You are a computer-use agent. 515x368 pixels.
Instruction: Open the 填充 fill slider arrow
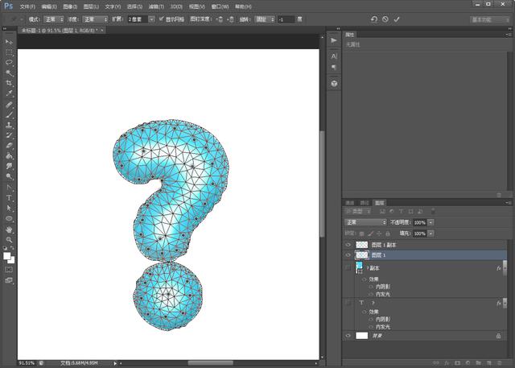click(431, 234)
